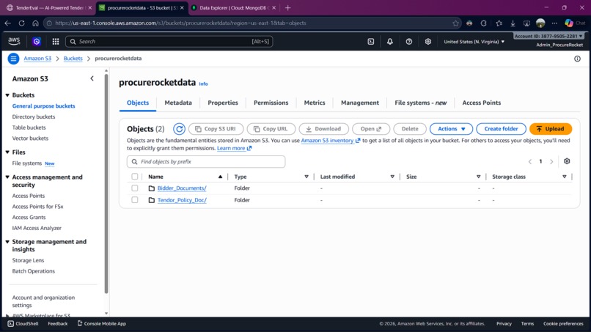Switch to the Properties tab
Viewport: 591px width, 332px height.
pos(223,103)
